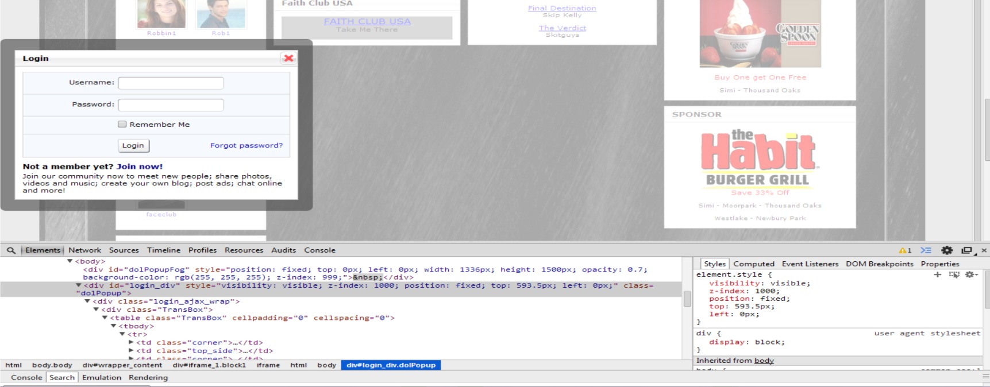Check the Remember Me checkbox
Screen dimensions: 990x387
[122, 124]
